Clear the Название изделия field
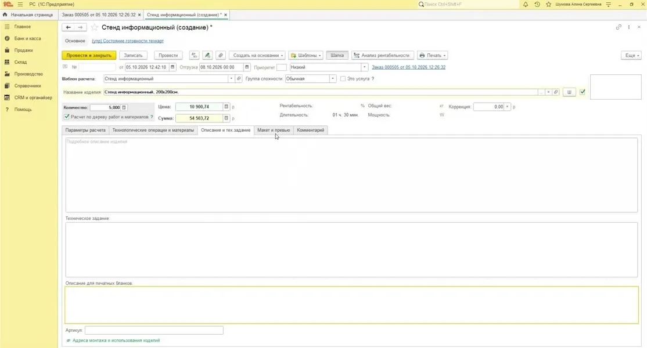The width and height of the screenshot is (647, 348). 548,92
